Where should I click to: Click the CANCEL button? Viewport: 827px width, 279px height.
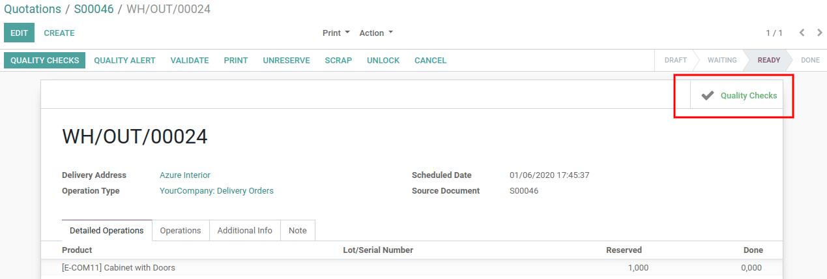coord(431,60)
